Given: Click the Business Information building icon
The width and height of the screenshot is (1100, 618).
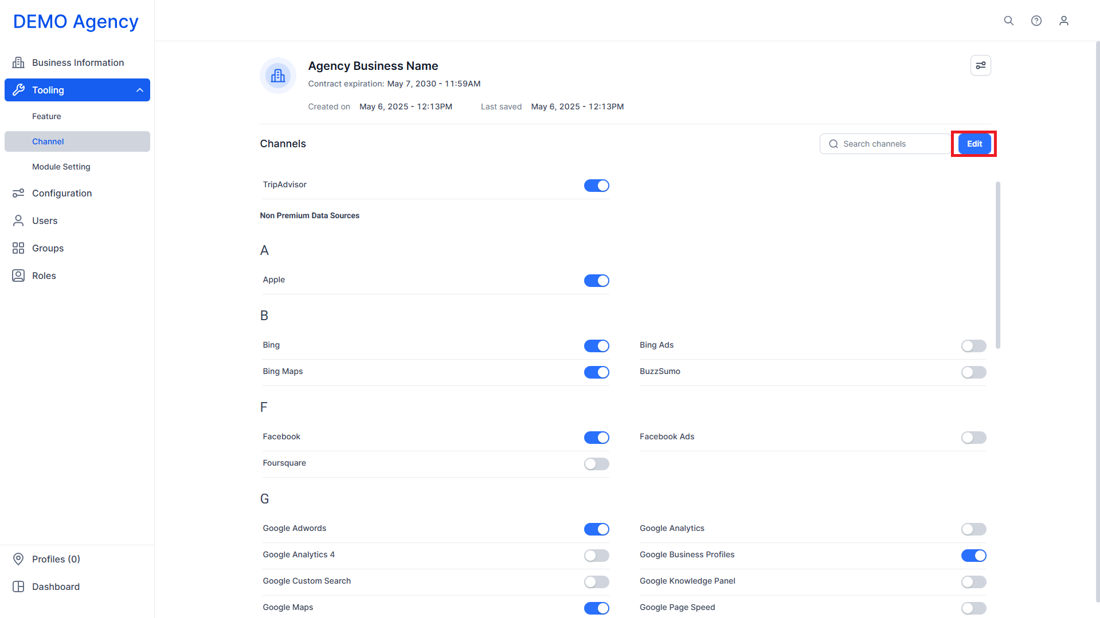Looking at the screenshot, I should coord(18,62).
